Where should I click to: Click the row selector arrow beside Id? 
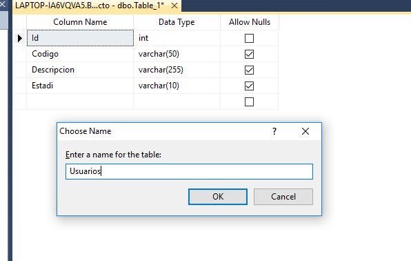20,39
